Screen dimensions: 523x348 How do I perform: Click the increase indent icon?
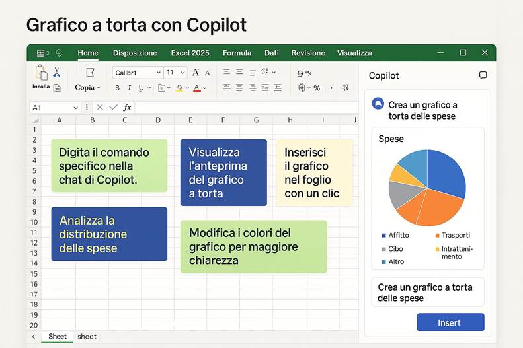278,88
